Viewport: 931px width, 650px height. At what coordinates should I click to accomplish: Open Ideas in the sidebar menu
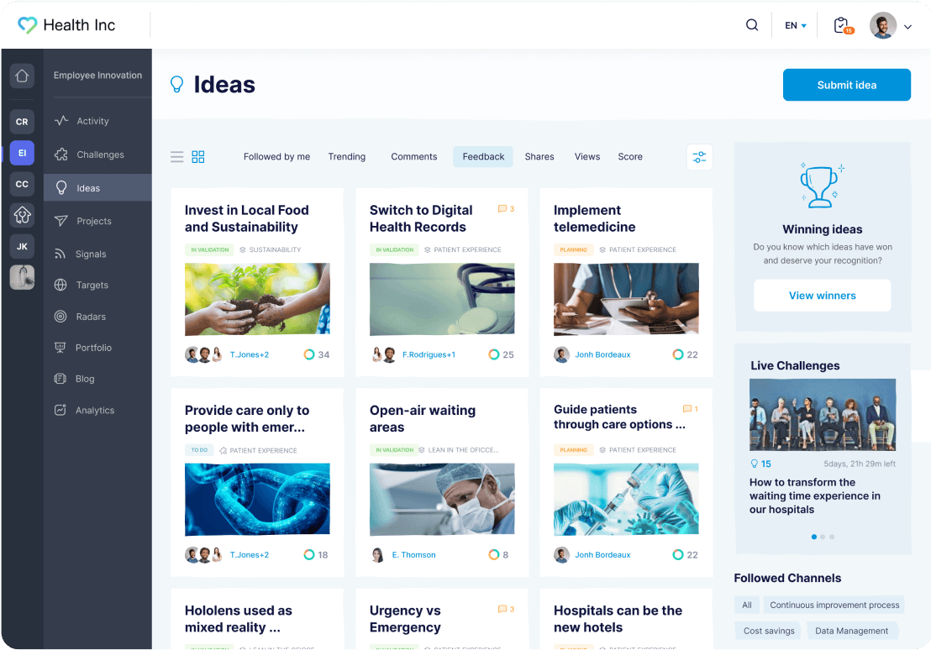[98, 187]
